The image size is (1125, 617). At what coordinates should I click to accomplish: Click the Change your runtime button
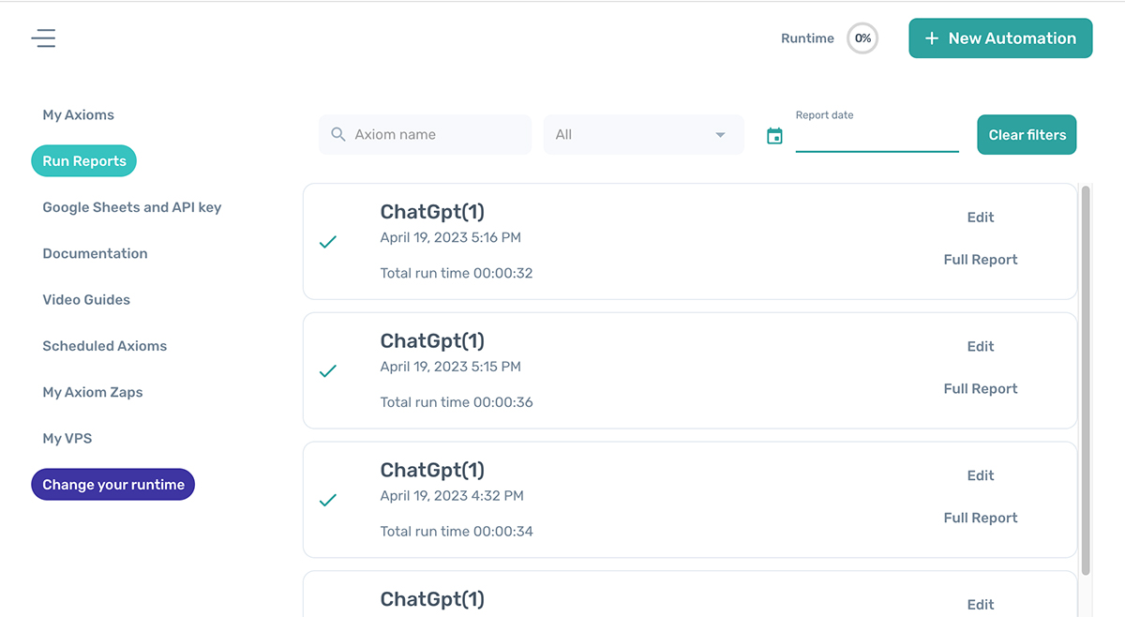(113, 485)
